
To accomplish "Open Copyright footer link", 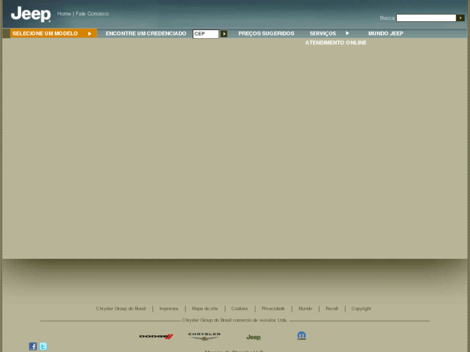I will point(361,309).
